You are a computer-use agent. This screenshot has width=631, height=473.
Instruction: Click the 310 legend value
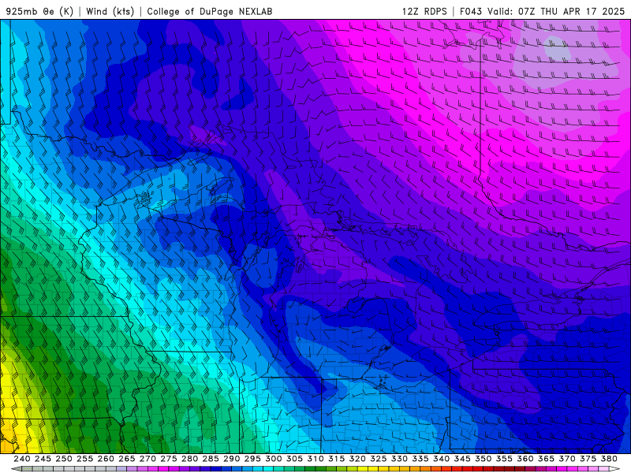pyautogui.click(x=315, y=459)
